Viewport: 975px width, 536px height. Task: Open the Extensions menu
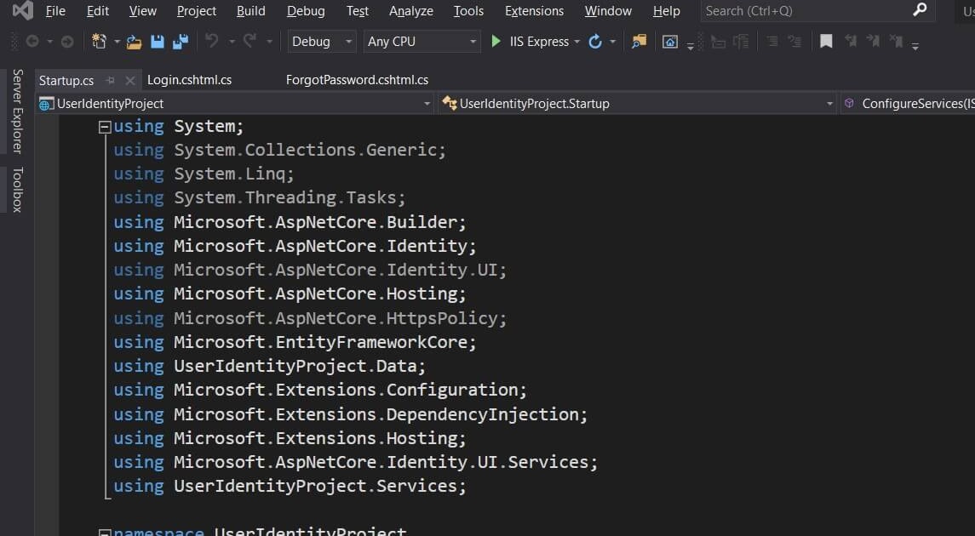pos(534,11)
